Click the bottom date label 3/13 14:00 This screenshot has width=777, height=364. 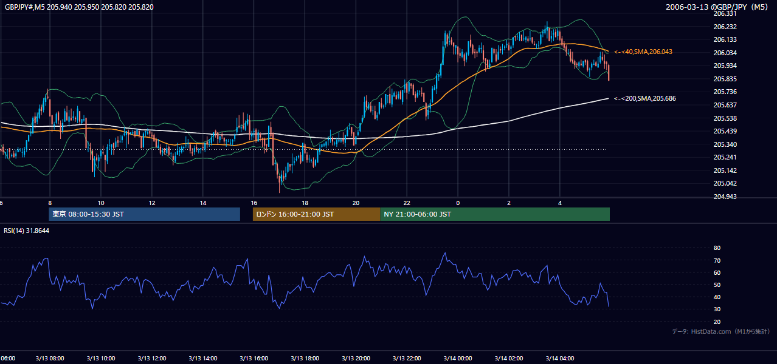[203, 358]
